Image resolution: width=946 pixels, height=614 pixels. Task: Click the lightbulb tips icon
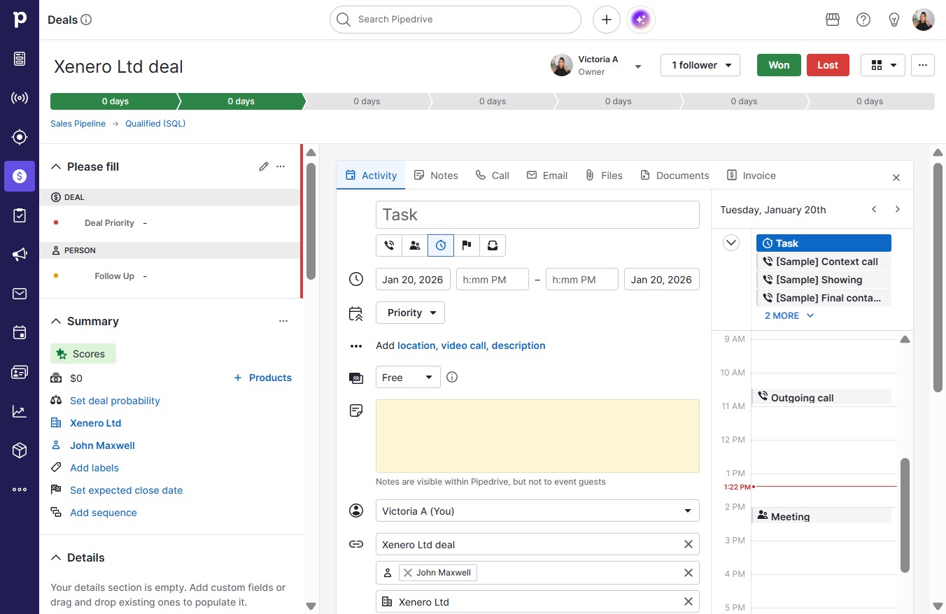[x=894, y=20]
